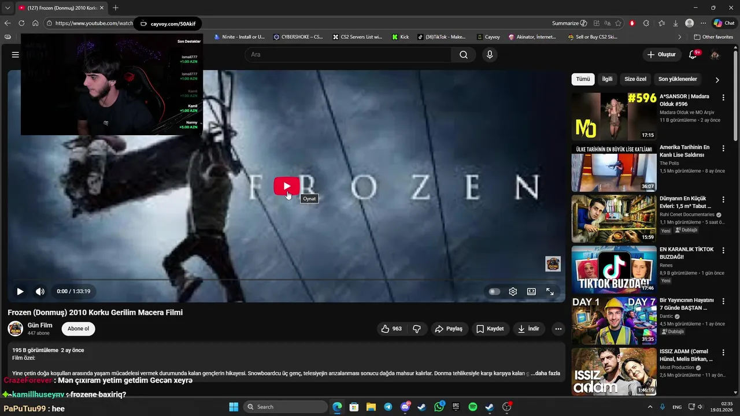Open the browser downloads icon

(x=675, y=23)
